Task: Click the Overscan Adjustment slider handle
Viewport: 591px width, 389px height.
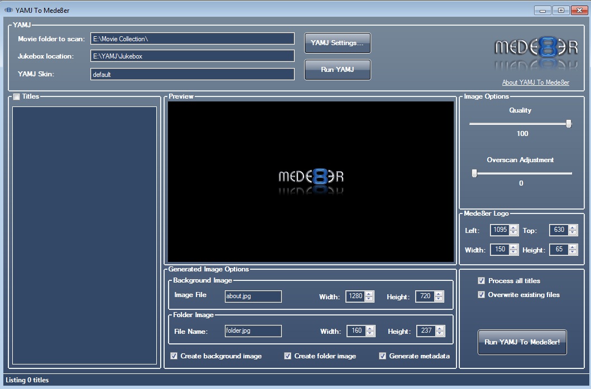Action: point(474,173)
